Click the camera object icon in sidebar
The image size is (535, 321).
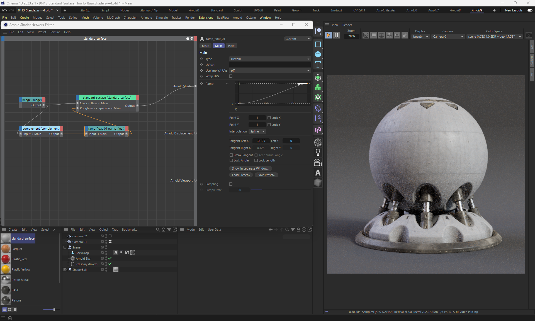pyautogui.click(x=318, y=163)
